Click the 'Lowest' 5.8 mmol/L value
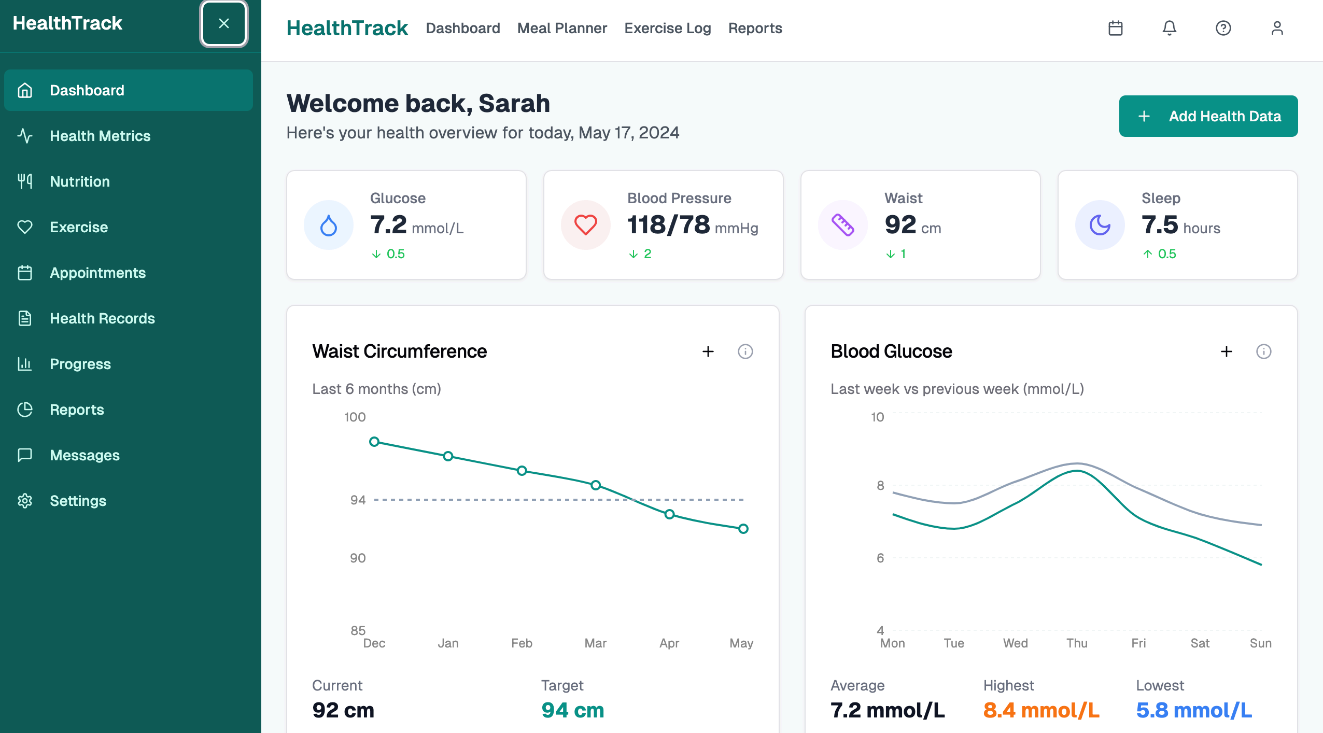The height and width of the screenshot is (733, 1323). 1194,710
